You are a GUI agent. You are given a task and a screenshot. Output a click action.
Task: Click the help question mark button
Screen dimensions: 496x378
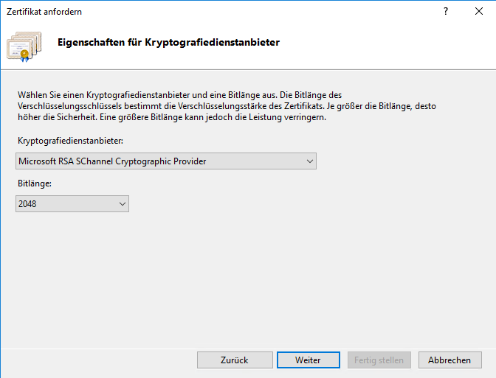tap(445, 12)
